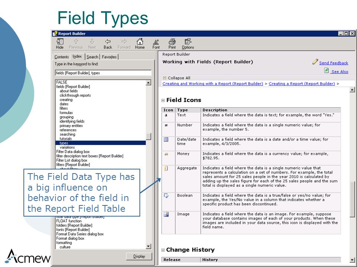Open the See Also link
Screen dimensions: 357x267
click(340, 72)
